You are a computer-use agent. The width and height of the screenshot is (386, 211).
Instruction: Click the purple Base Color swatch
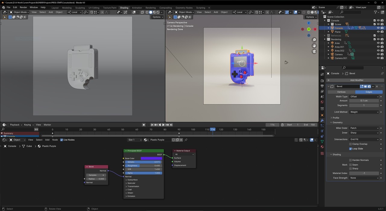coord(151,158)
